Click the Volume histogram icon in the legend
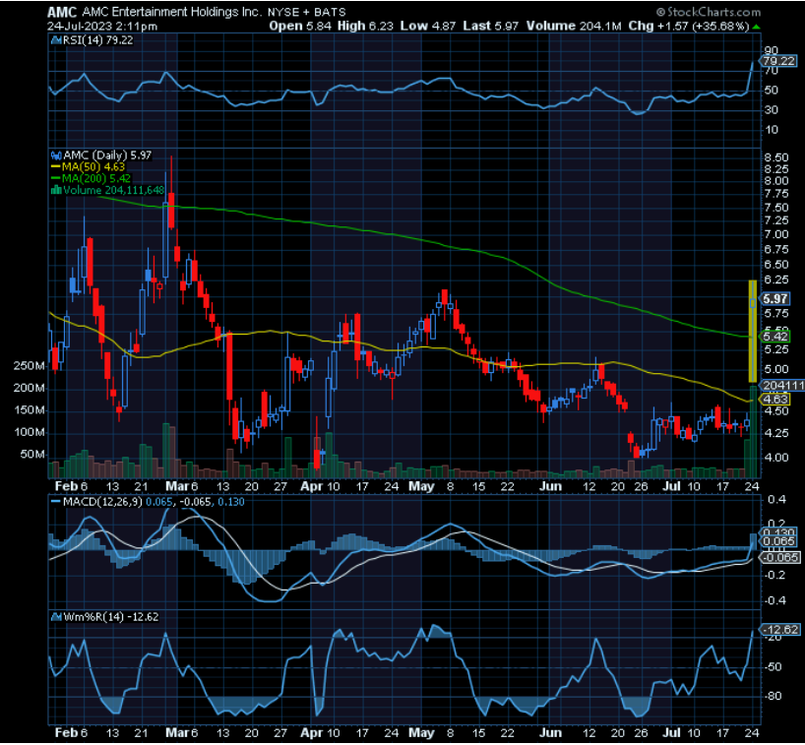This screenshot has width=805, height=745. tap(55, 188)
